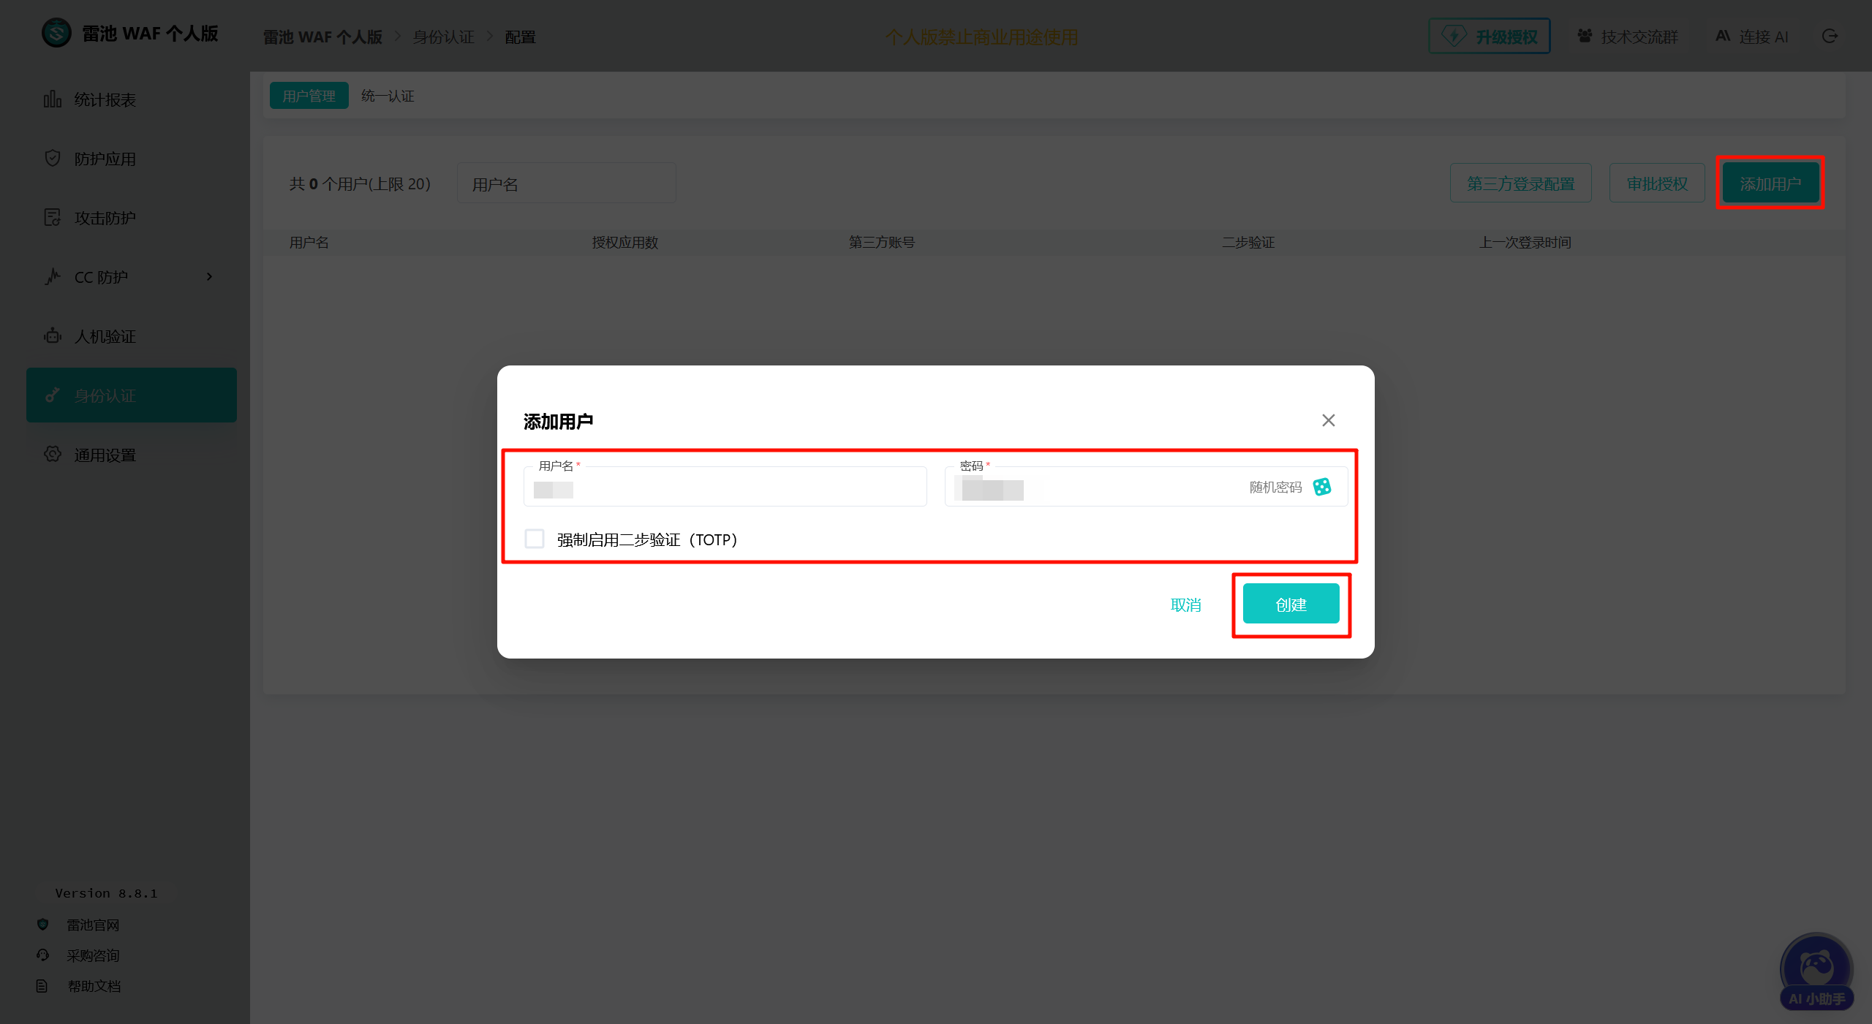Viewport: 1872px width, 1024px height.
Task: Open 帮助文档 link
Action: tap(94, 986)
